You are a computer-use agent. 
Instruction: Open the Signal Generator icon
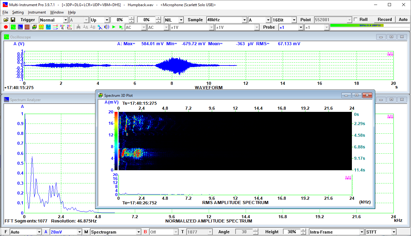[41, 27]
